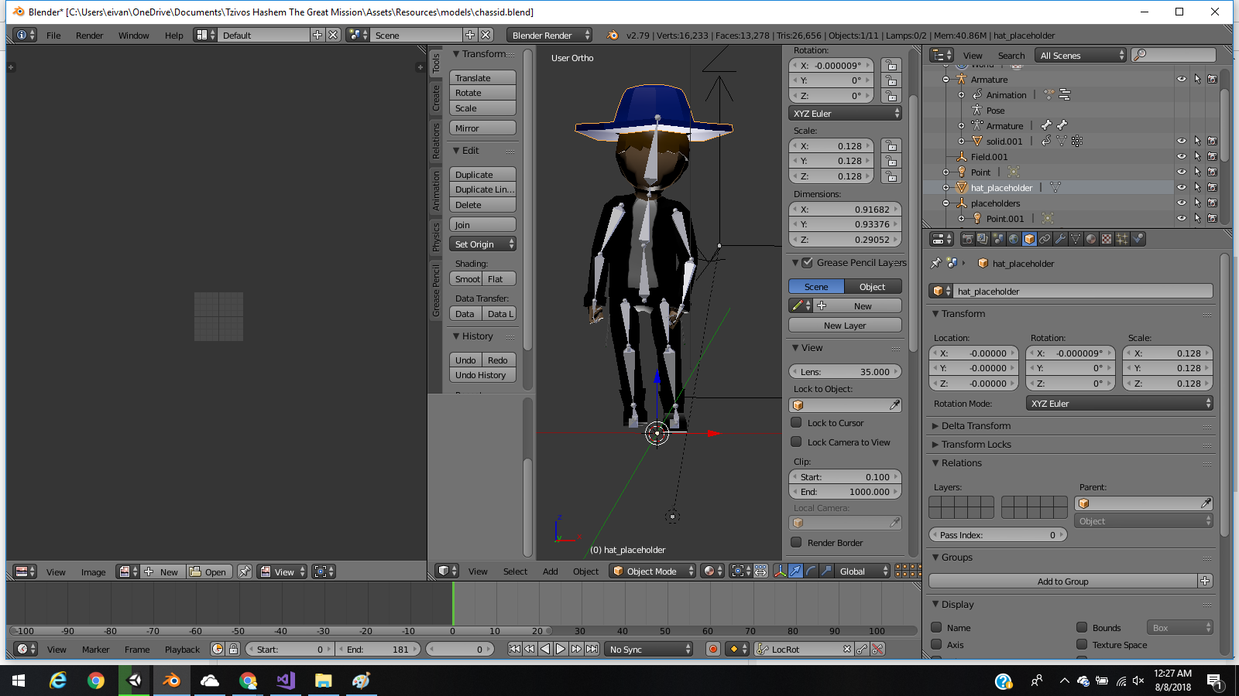
Task: Open the All Scenes filter dropdown
Action: point(1079,55)
